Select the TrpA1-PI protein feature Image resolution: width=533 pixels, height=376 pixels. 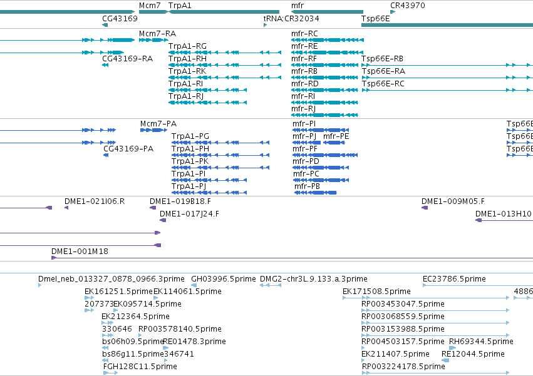pos(209,180)
